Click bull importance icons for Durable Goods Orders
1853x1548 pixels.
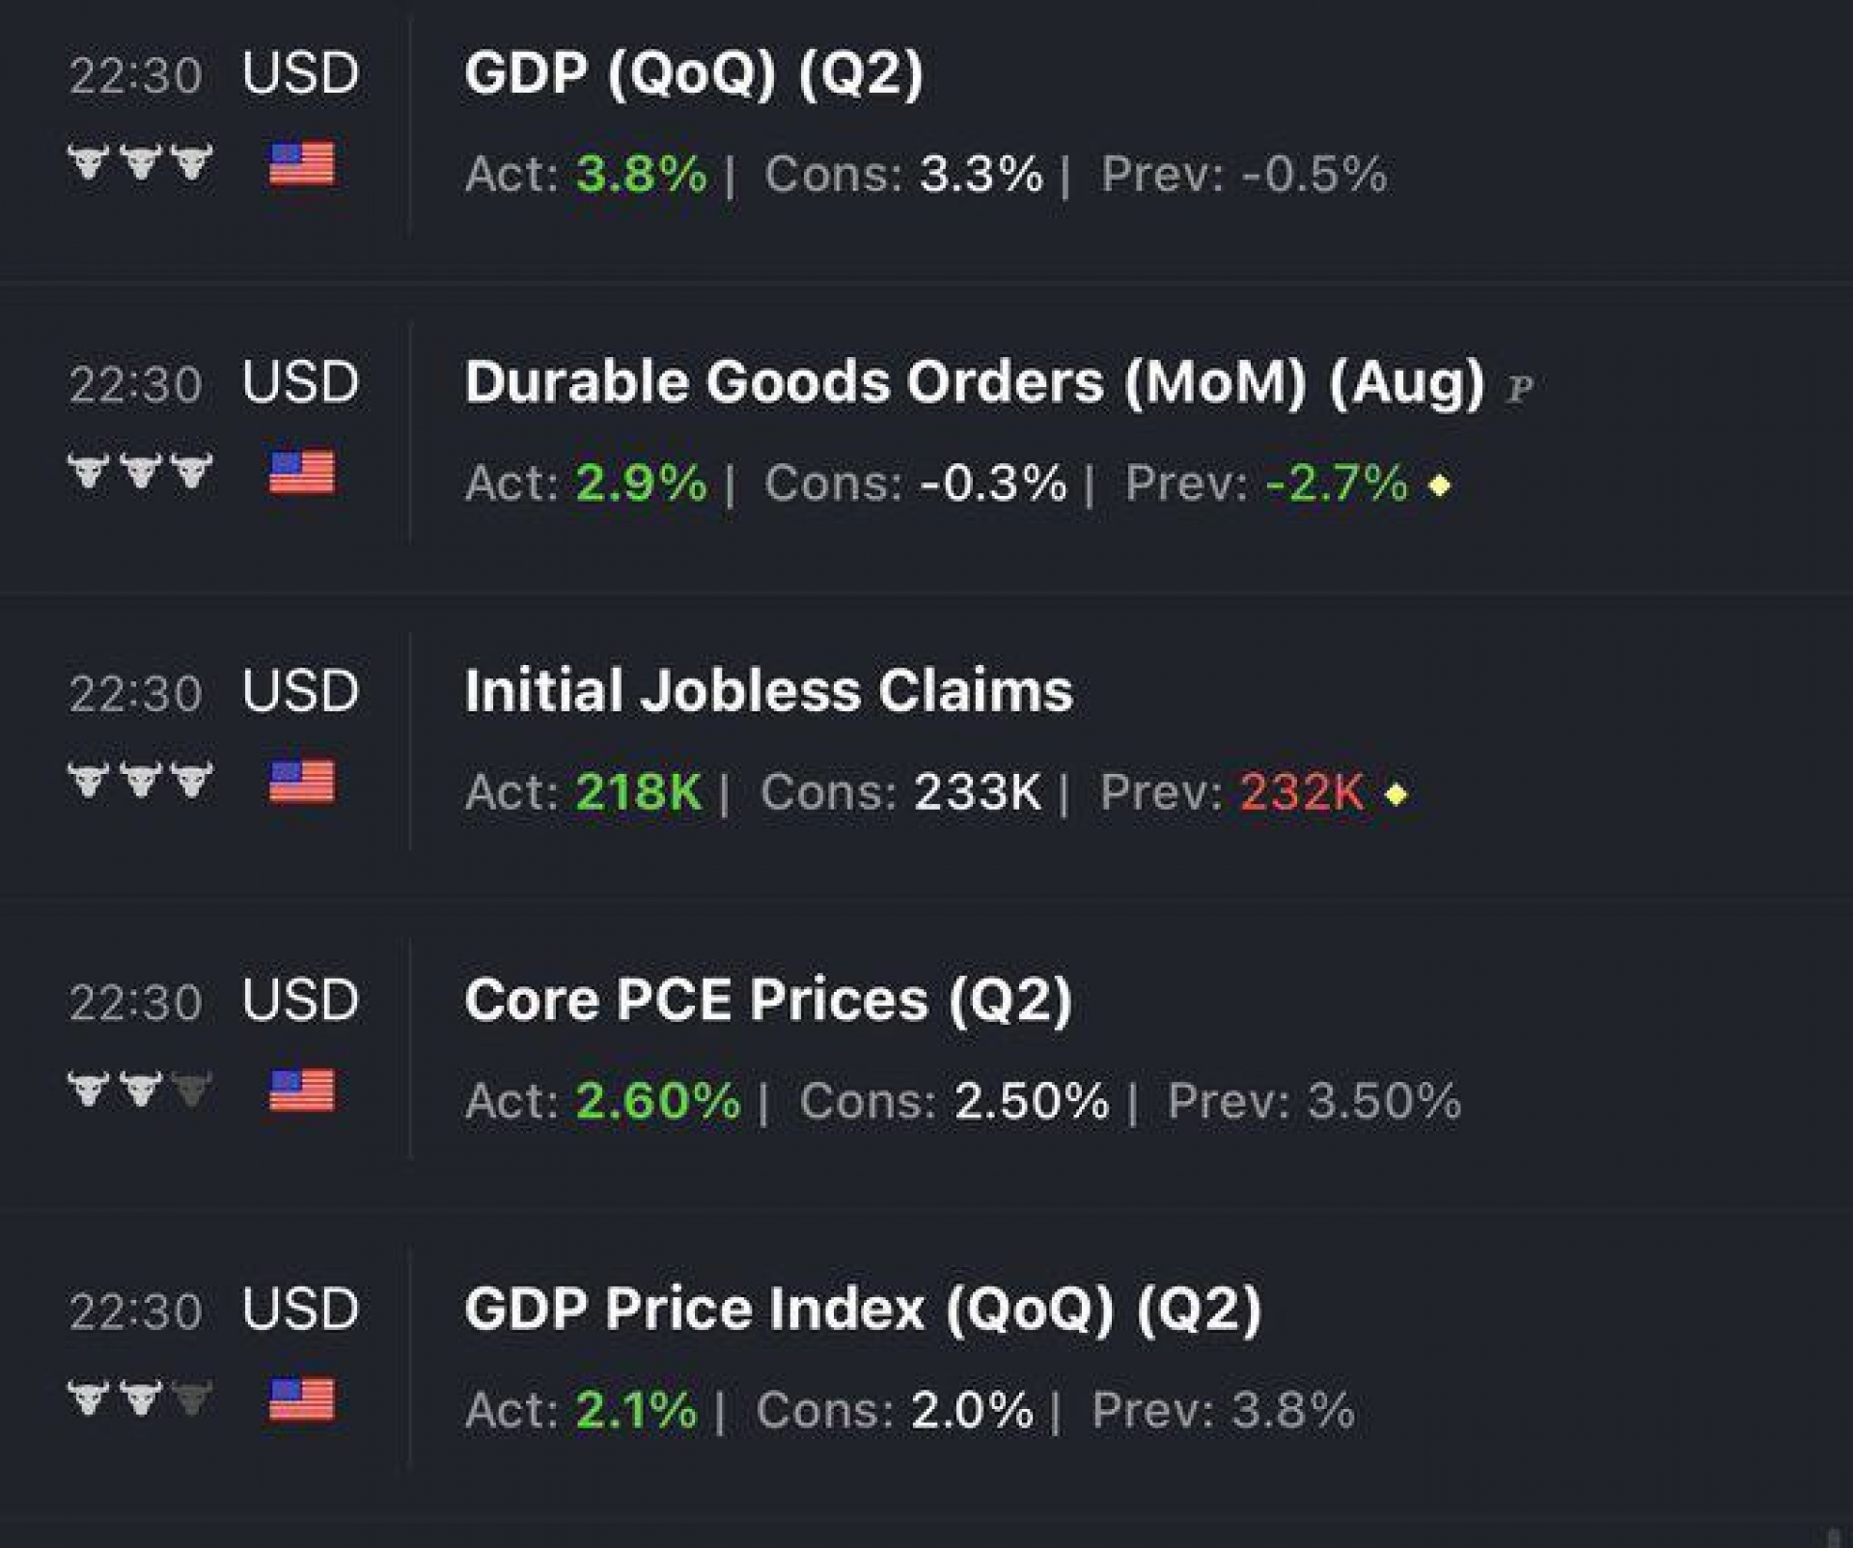(x=140, y=471)
